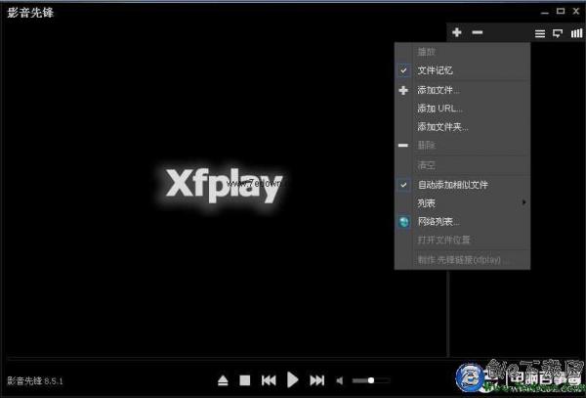Open 网络列表... menu entry
This screenshot has height=398, width=586.
tap(463, 222)
